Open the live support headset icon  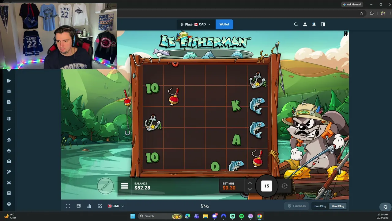click(385, 207)
